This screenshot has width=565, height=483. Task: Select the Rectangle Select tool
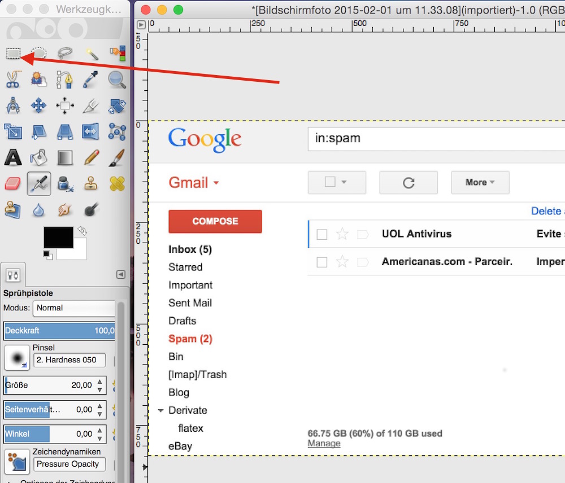pyautogui.click(x=14, y=54)
